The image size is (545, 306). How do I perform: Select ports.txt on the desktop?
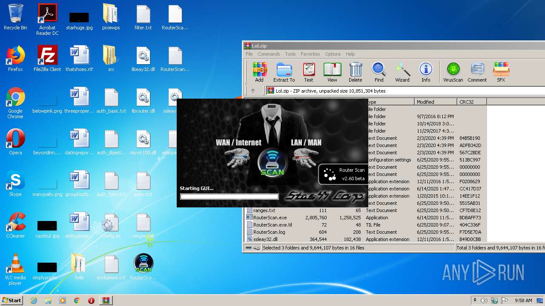click(143, 184)
